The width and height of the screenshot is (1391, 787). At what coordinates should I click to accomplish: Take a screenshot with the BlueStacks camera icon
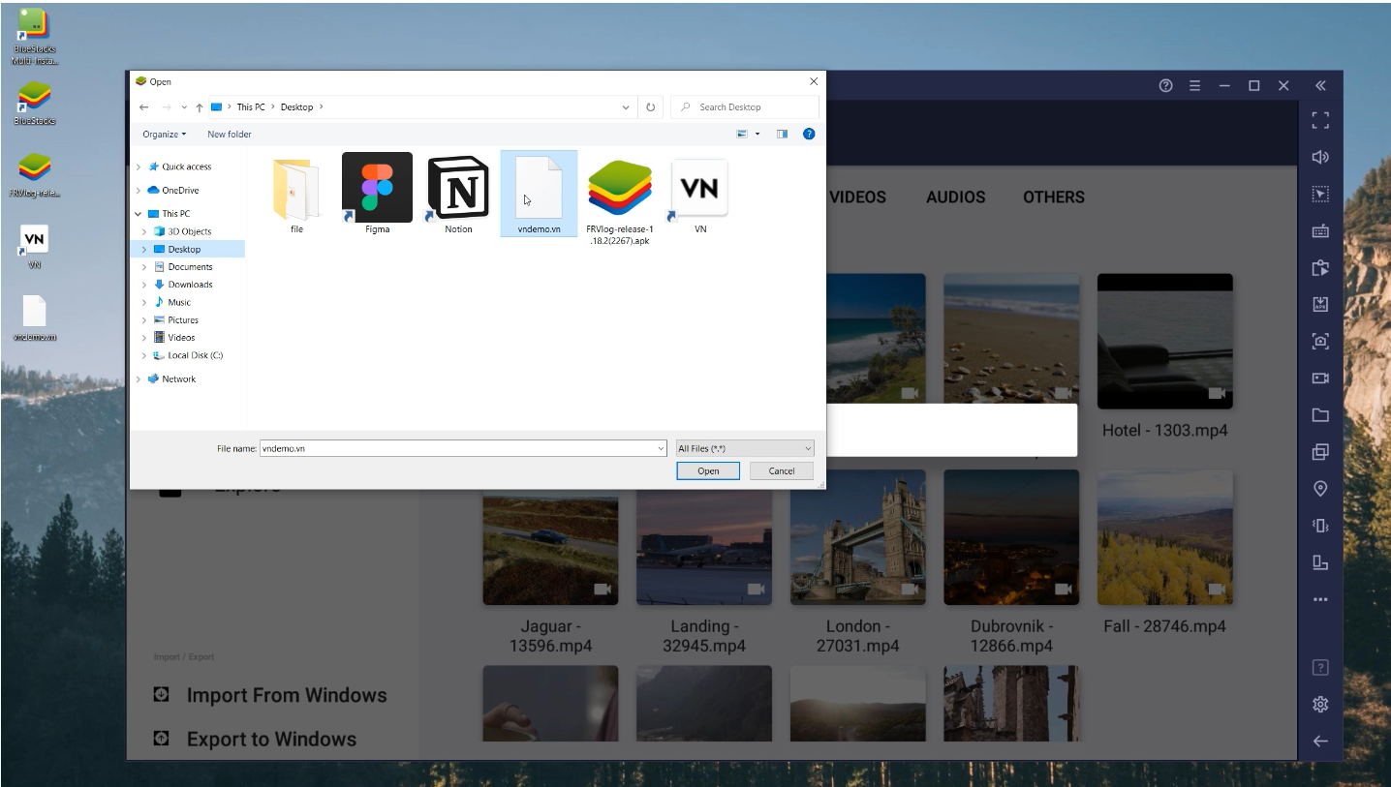coord(1319,341)
